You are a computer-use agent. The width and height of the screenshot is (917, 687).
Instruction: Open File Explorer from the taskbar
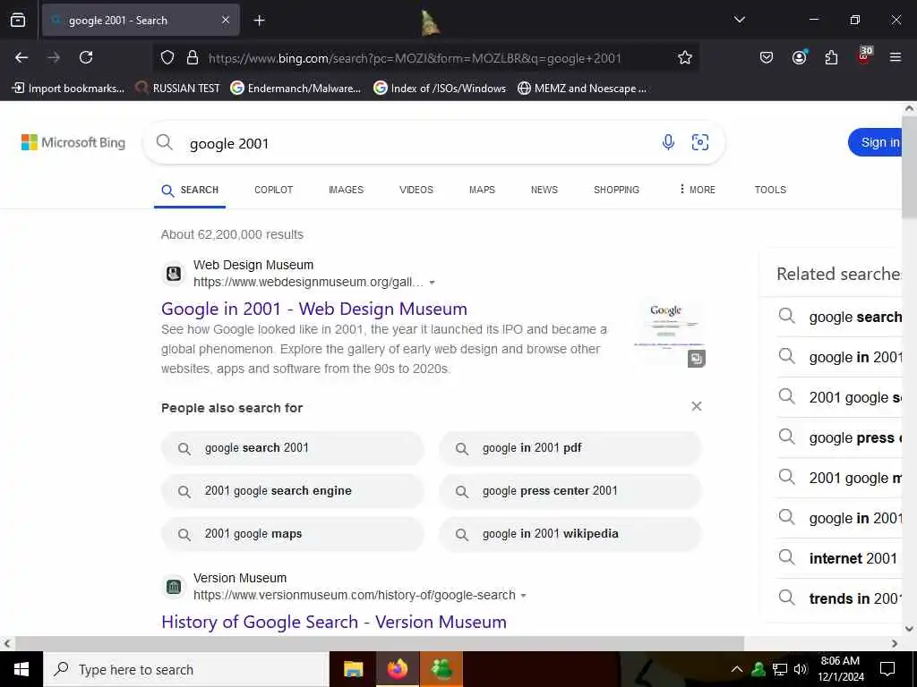(x=353, y=669)
